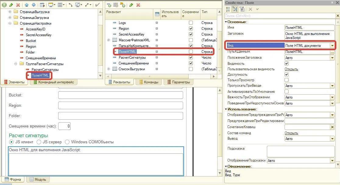
Task: Click the sort by categories icon
Action: point(235,9)
